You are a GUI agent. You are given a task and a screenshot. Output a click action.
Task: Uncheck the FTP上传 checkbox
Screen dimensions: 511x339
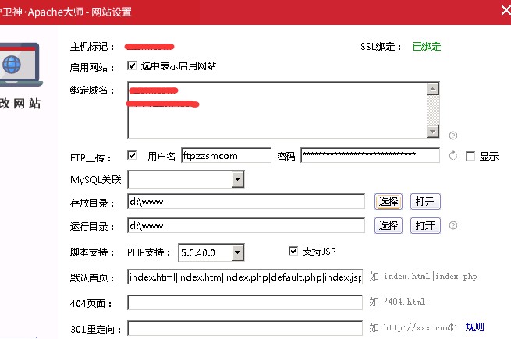point(132,156)
